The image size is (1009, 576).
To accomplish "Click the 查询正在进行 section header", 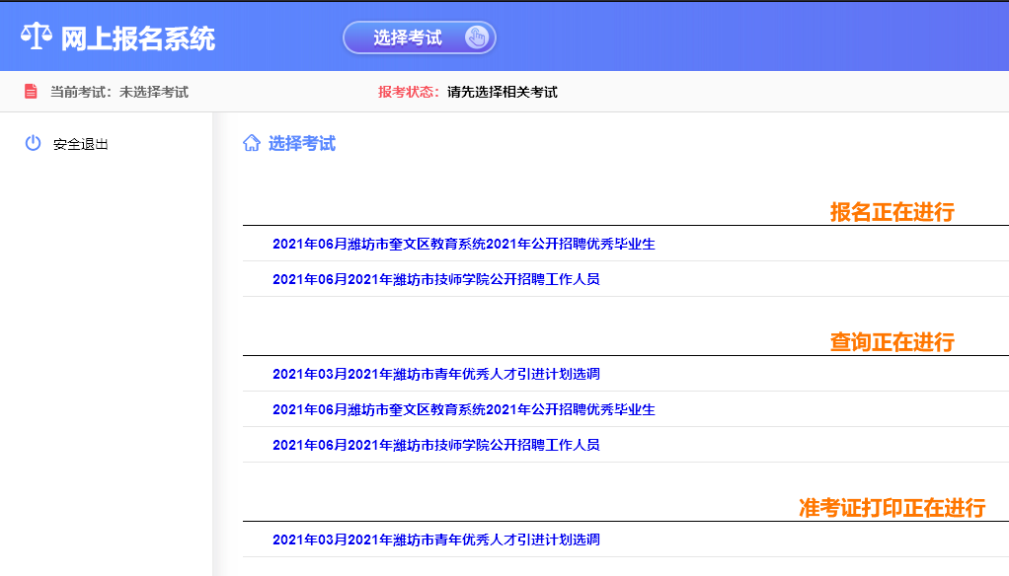I will tap(892, 342).
